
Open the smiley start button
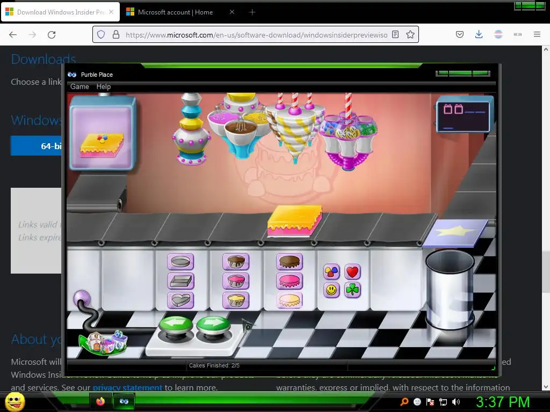[x=15, y=401]
